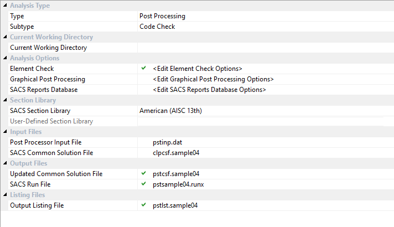Open Edit SACS Reports Database Options
The image size is (394, 227).
pos(209,90)
